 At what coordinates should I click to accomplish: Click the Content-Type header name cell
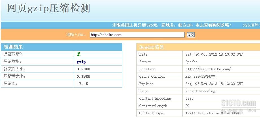[x=160, y=113]
